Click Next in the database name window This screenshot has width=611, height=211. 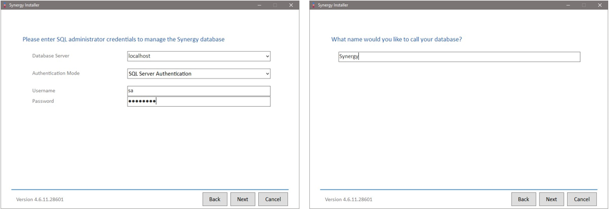[x=551, y=199]
